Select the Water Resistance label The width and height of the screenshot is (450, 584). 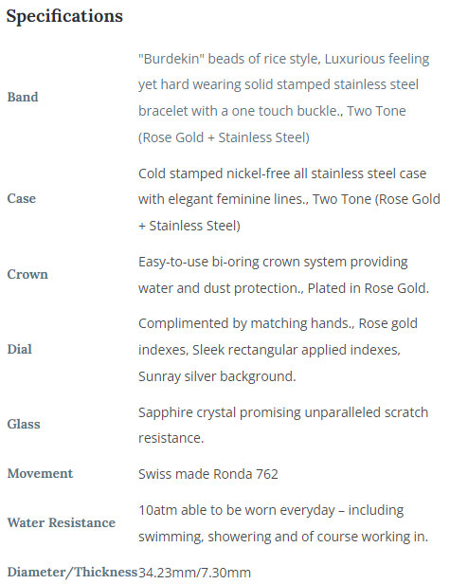(x=62, y=522)
